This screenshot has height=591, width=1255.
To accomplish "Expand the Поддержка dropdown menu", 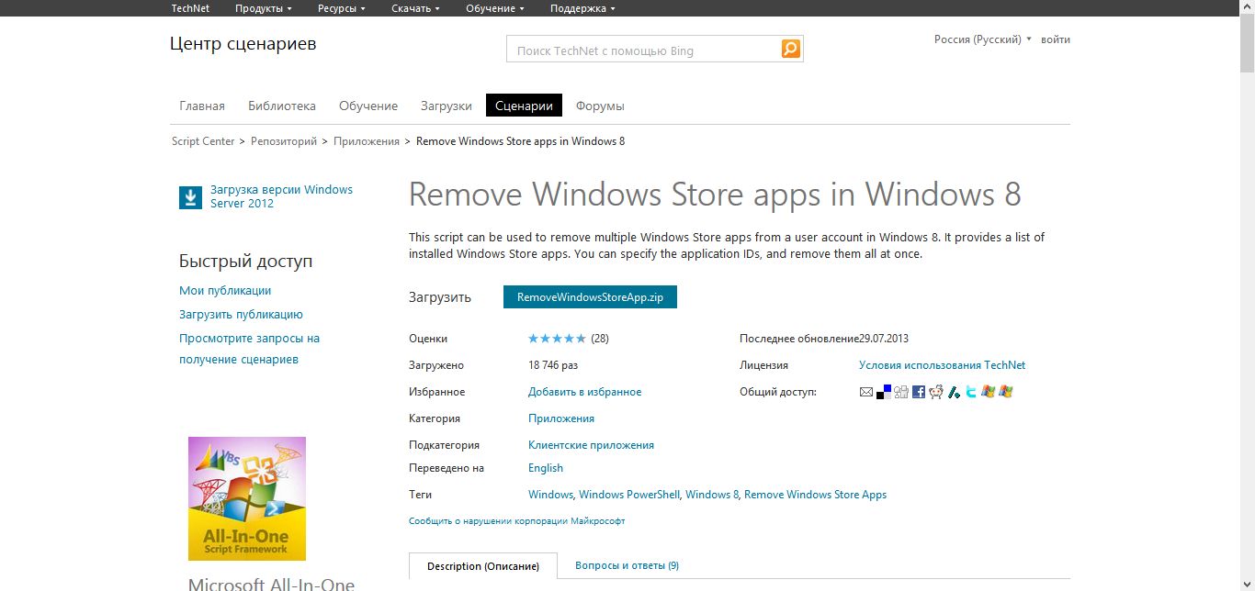I will [582, 8].
